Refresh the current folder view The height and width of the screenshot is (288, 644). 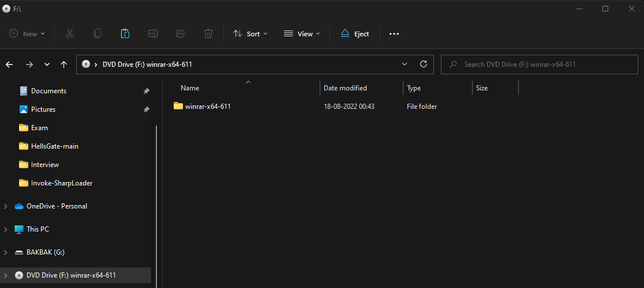(424, 65)
